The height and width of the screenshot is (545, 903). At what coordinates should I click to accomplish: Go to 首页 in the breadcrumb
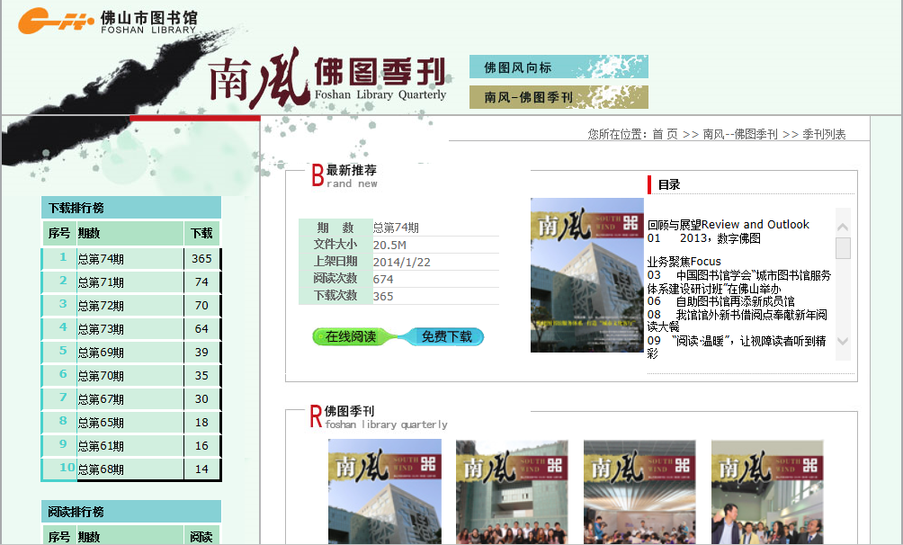pyautogui.click(x=665, y=134)
